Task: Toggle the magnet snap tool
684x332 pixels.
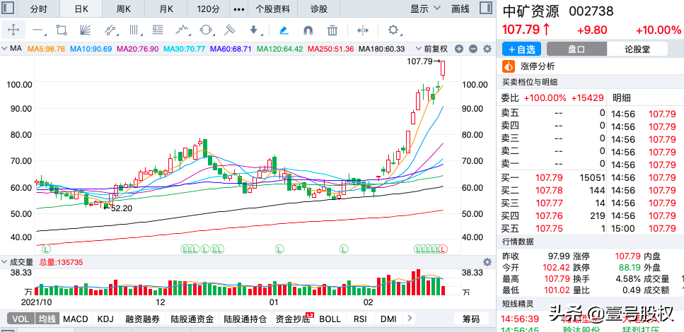Action: point(308,30)
